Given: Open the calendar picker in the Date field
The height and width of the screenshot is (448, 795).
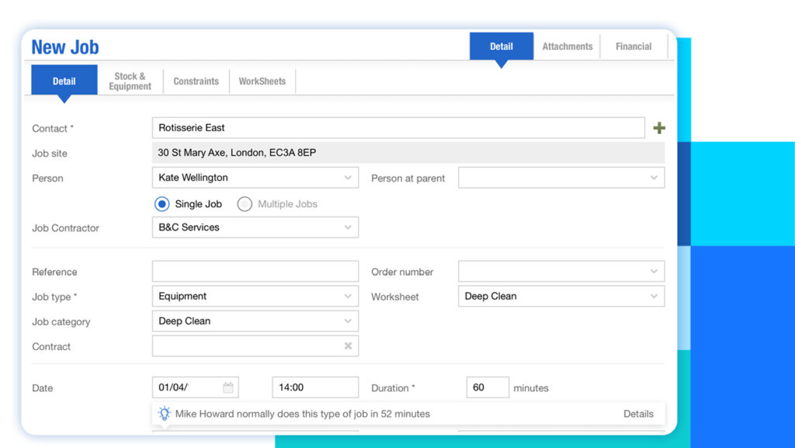Looking at the screenshot, I should coord(227,387).
